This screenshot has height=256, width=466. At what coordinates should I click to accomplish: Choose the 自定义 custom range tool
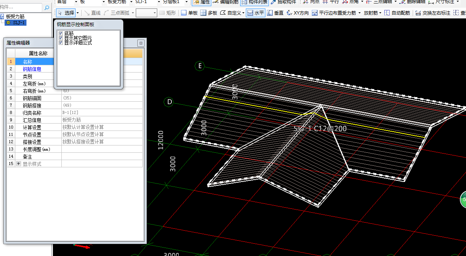(x=231, y=13)
